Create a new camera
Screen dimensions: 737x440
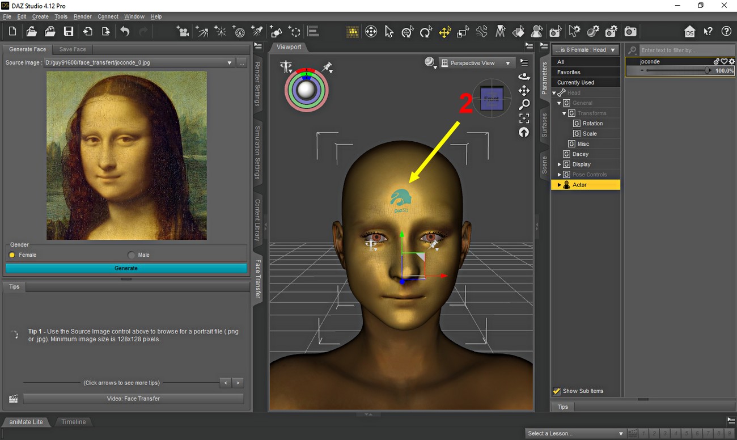[183, 31]
